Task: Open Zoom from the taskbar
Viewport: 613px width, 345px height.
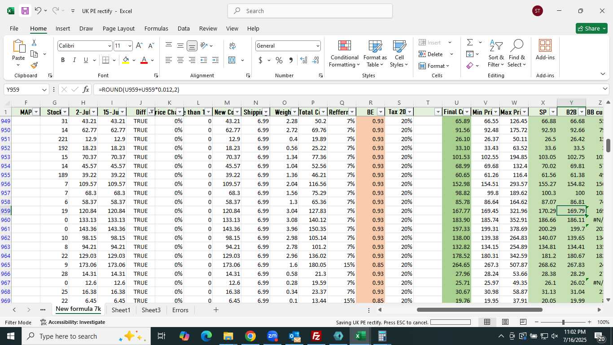Action: pos(272,336)
